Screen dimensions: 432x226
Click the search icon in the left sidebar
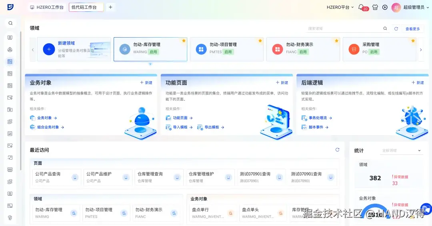coord(10,23)
